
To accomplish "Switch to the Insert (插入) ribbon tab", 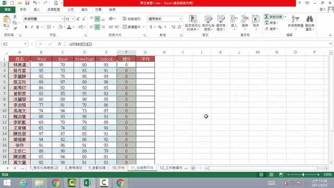I will [x=37, y=9].
